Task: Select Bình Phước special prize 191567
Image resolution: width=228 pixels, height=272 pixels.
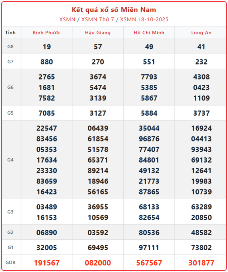Action: pos(47,263)
